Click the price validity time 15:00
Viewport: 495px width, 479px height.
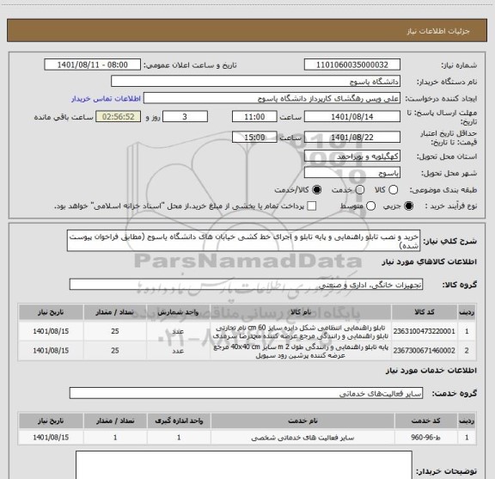pos(254,137)
